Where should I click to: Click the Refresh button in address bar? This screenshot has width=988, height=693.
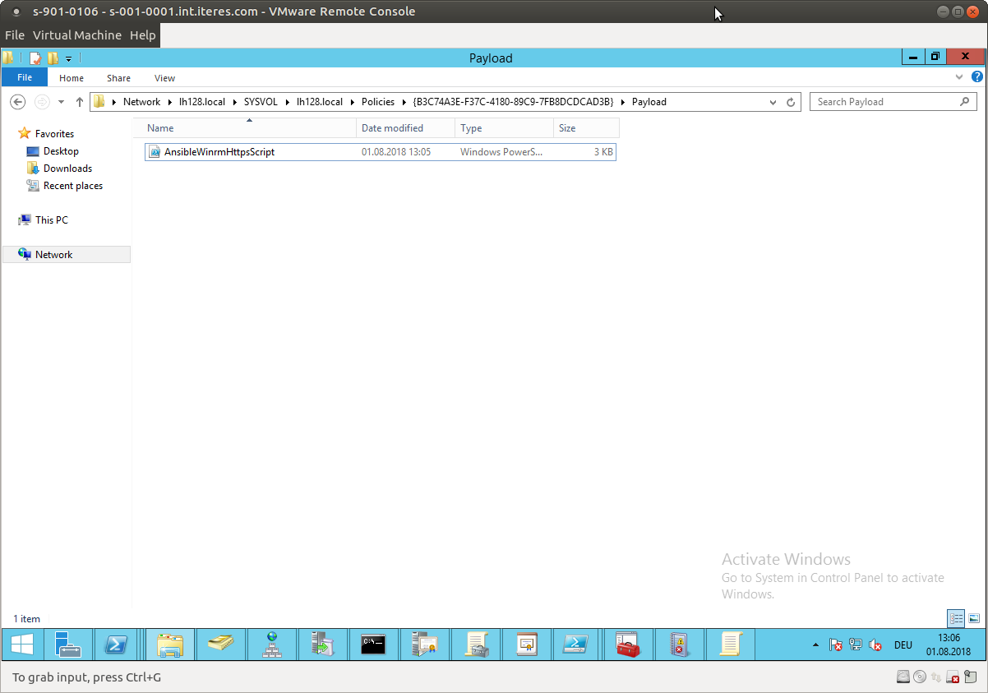click(791, 102)
